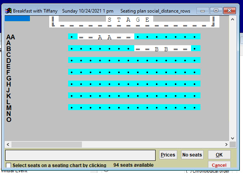Click the '= = A A = =' blocked section
The image size is (243, 173).
click(106, 37)
